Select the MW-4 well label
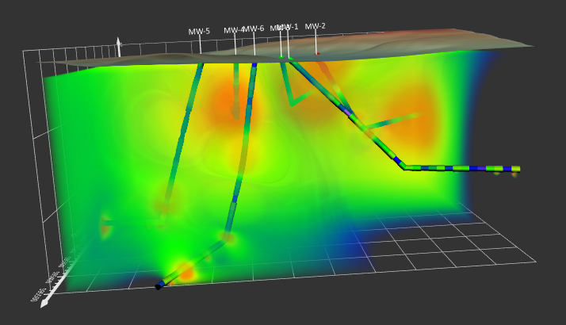 tap(233, 30)
